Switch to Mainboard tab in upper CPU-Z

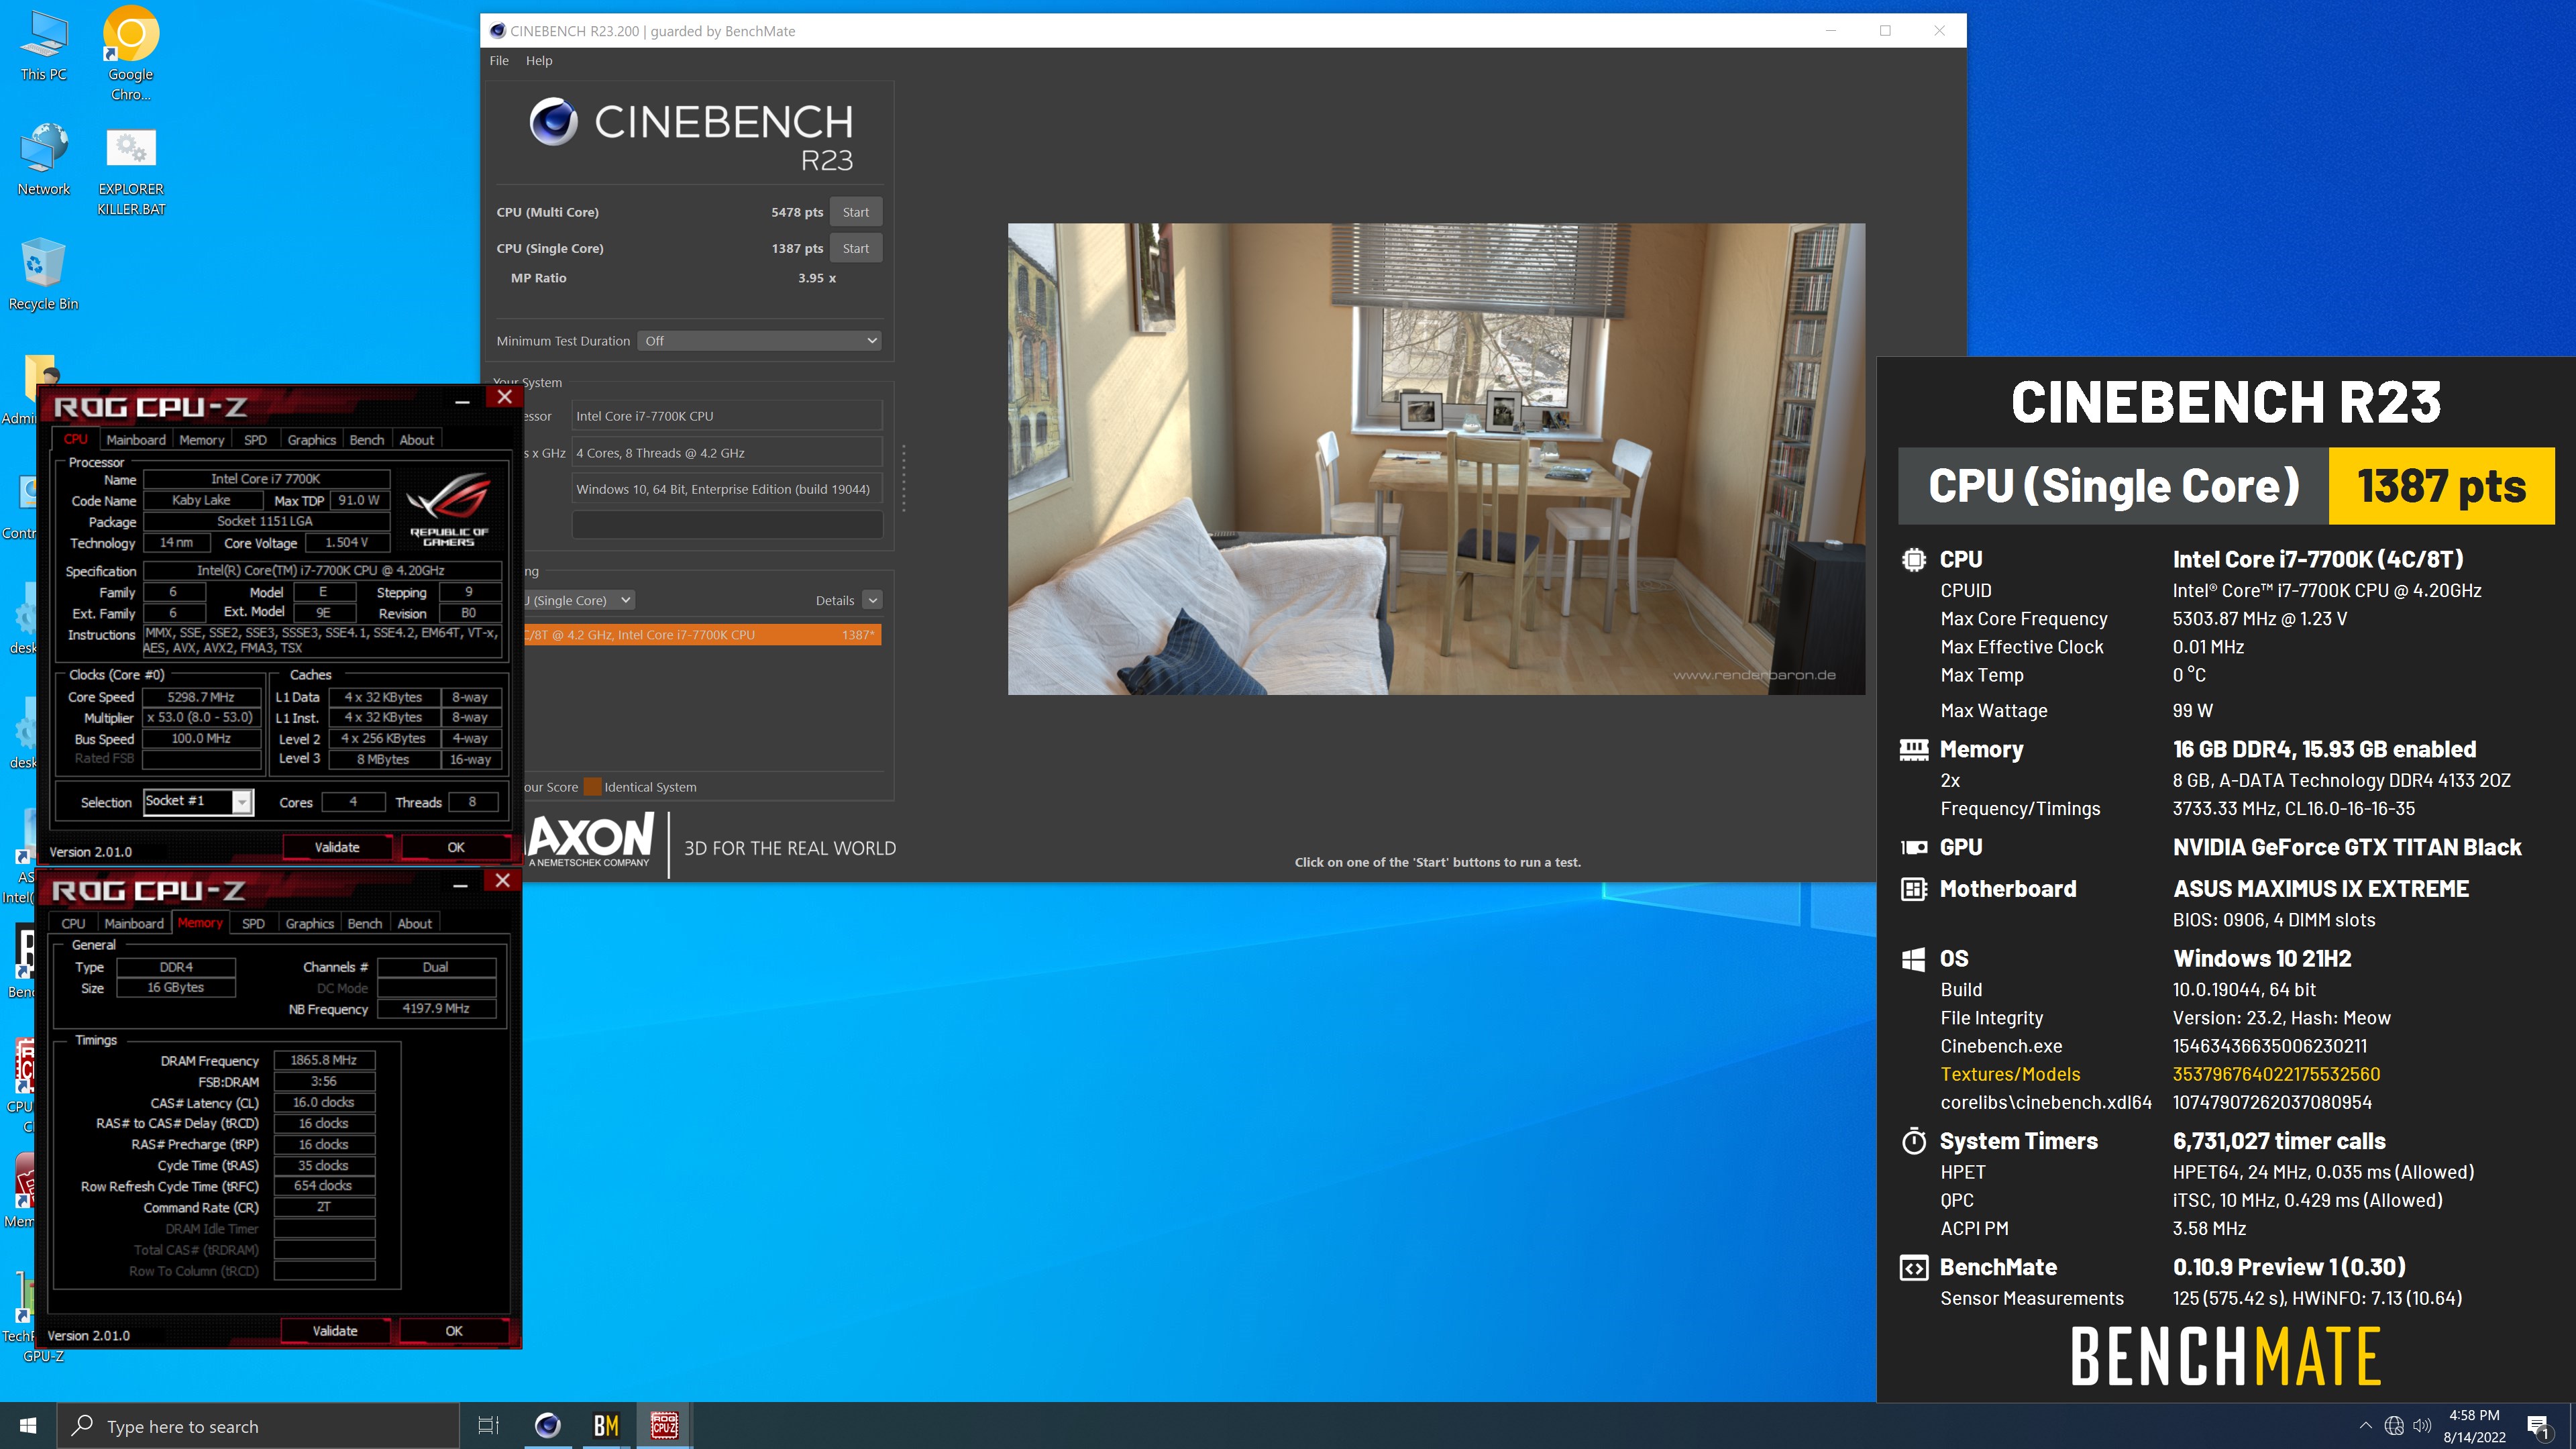[x=136, y=440]
